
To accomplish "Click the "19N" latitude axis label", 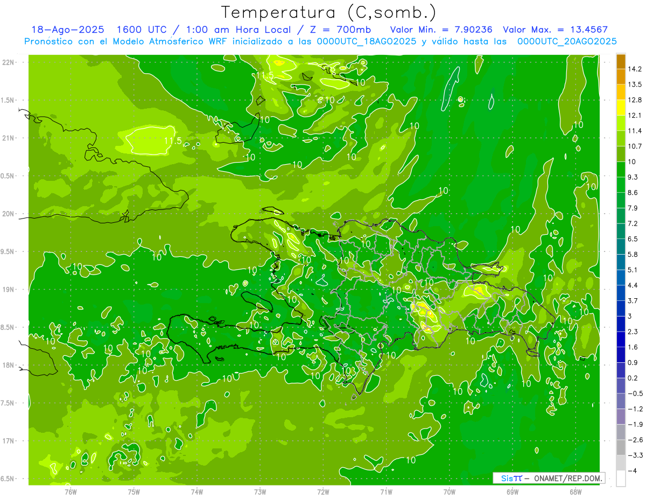I will click(x=8, y=290).
